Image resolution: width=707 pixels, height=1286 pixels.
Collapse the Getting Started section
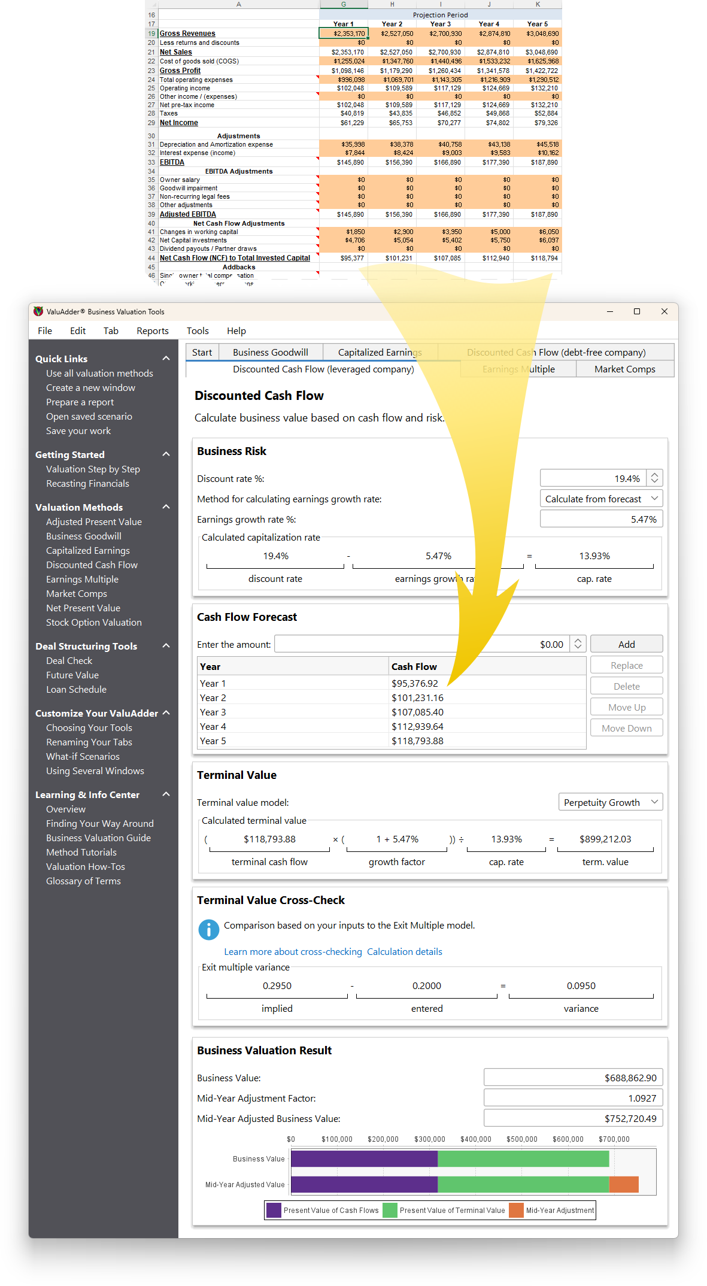pyautogui.click(x=166, y=454)
